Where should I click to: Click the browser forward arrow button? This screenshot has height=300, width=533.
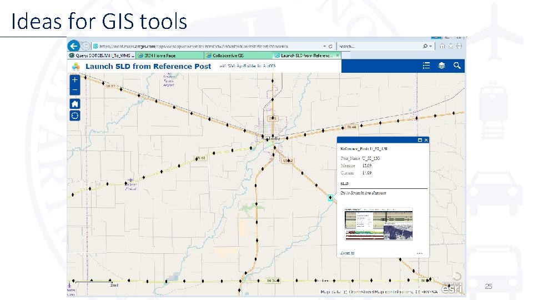pyautogui.click(x=86, y=46)
